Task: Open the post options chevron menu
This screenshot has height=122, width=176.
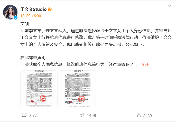Action: click(x=170, y=6)
